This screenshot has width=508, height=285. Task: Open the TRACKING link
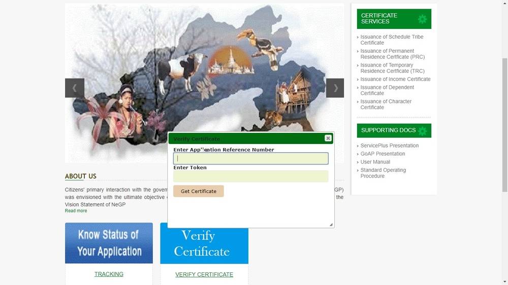pos(109,274)
